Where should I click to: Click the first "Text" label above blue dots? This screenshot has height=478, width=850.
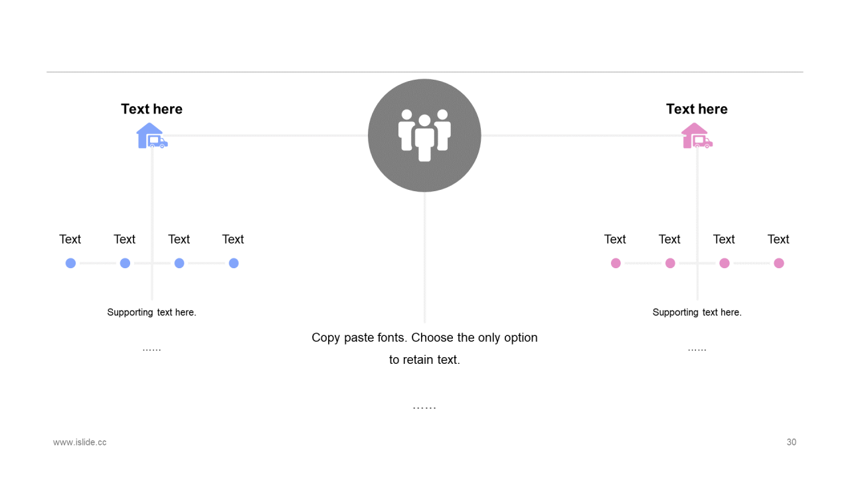coord(70,239)
